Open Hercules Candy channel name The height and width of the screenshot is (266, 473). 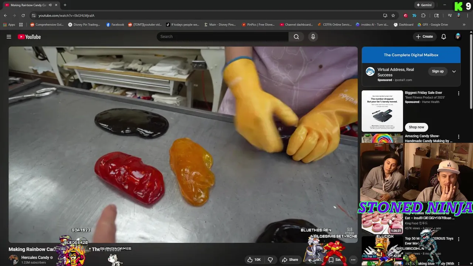tap(35, 258)
